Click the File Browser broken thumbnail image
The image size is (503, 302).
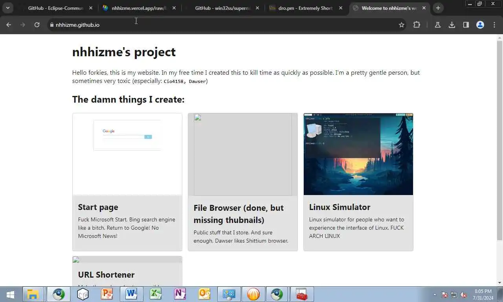pyautogui.click(x=243, y=155)
